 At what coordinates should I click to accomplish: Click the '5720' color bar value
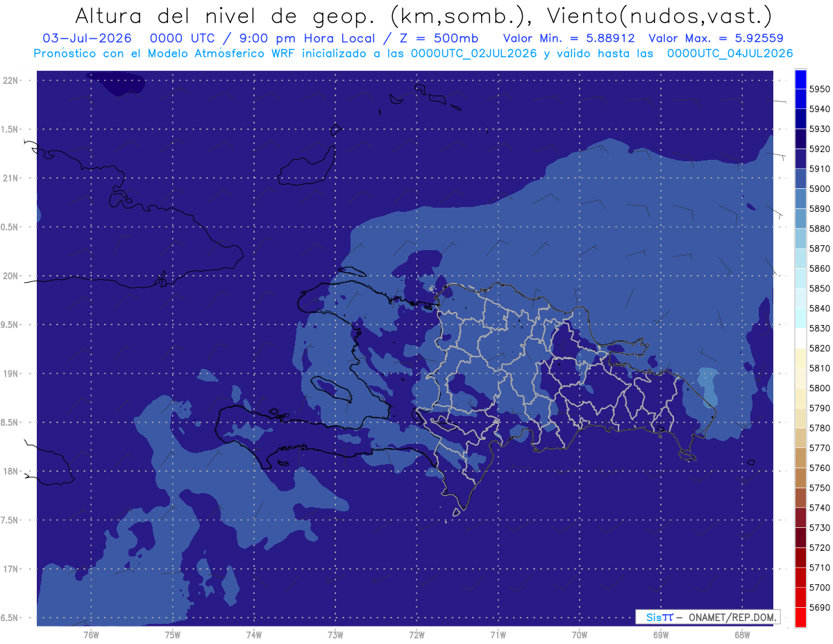tap(819, 548)
